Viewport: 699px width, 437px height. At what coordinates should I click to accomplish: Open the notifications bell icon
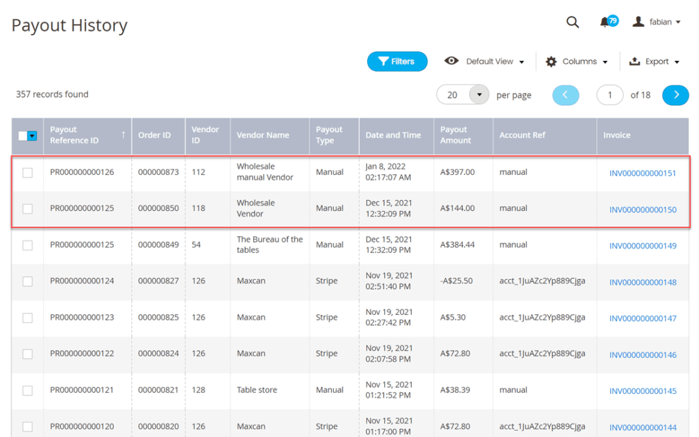coord(605,22)
